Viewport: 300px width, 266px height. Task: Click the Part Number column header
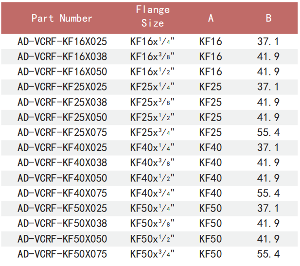[x=62, y=18]
